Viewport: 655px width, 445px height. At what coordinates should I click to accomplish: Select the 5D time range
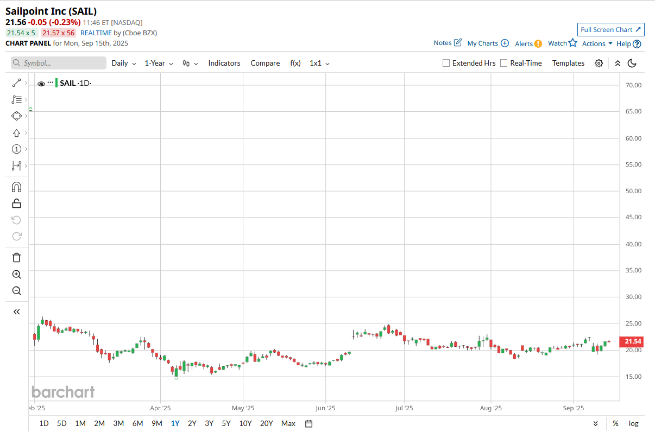pos(62,423)
